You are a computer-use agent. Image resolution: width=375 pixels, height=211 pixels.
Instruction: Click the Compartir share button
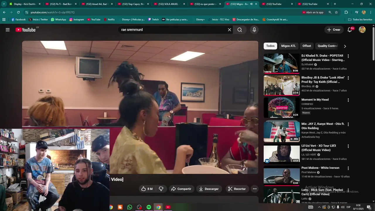tap(181, 189)
